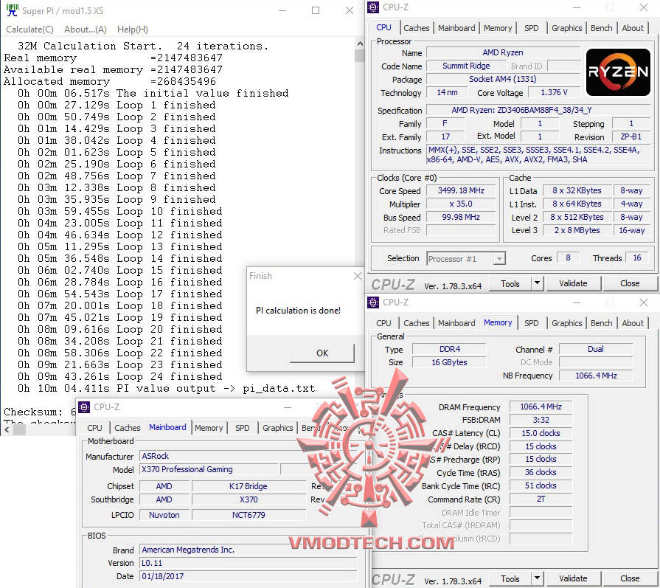Click the 'Loop 24 finished' line

[x=119, y=376]
